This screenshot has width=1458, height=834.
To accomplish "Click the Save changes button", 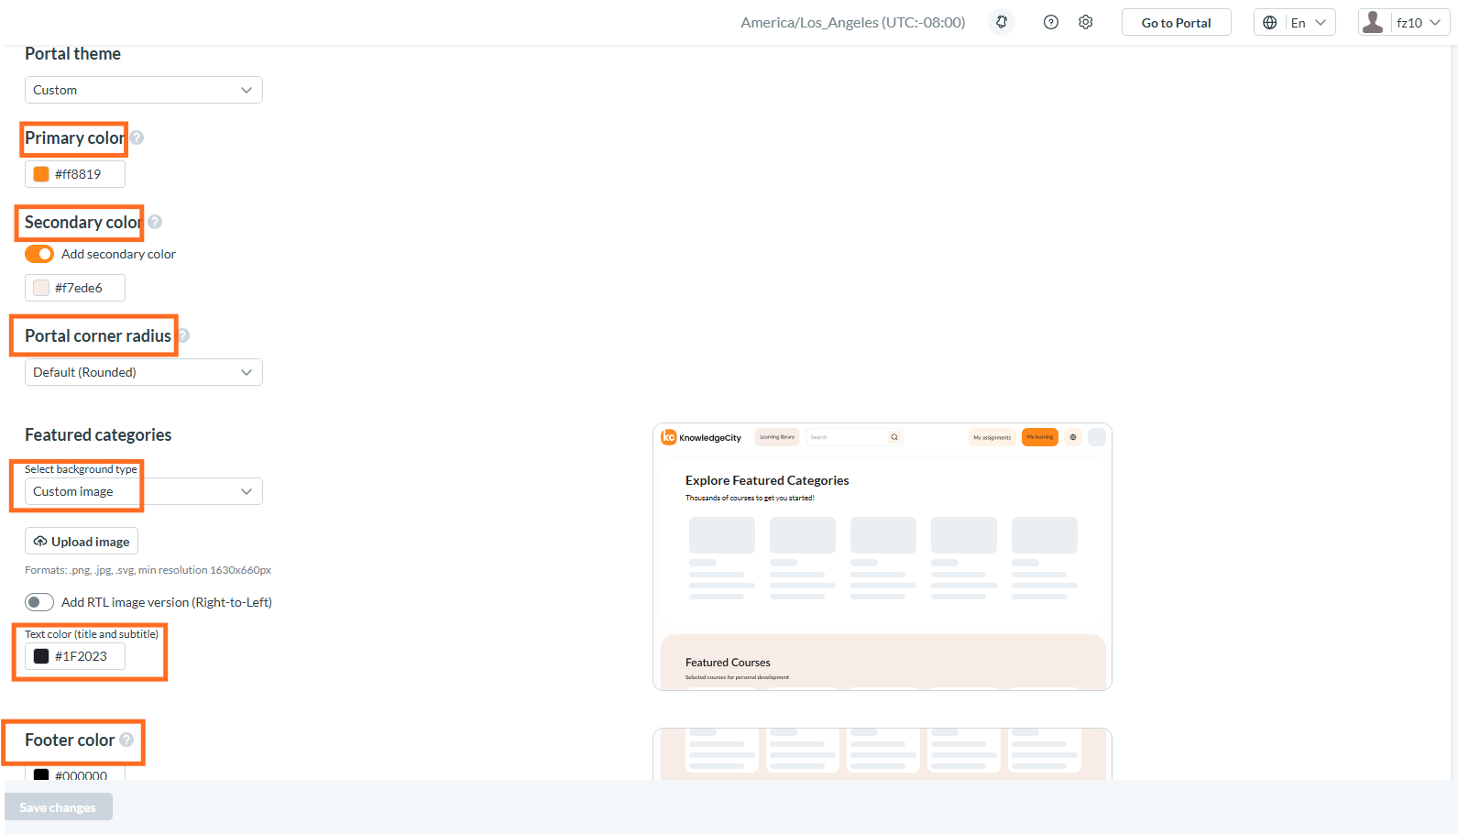I will tap(59, 807).
